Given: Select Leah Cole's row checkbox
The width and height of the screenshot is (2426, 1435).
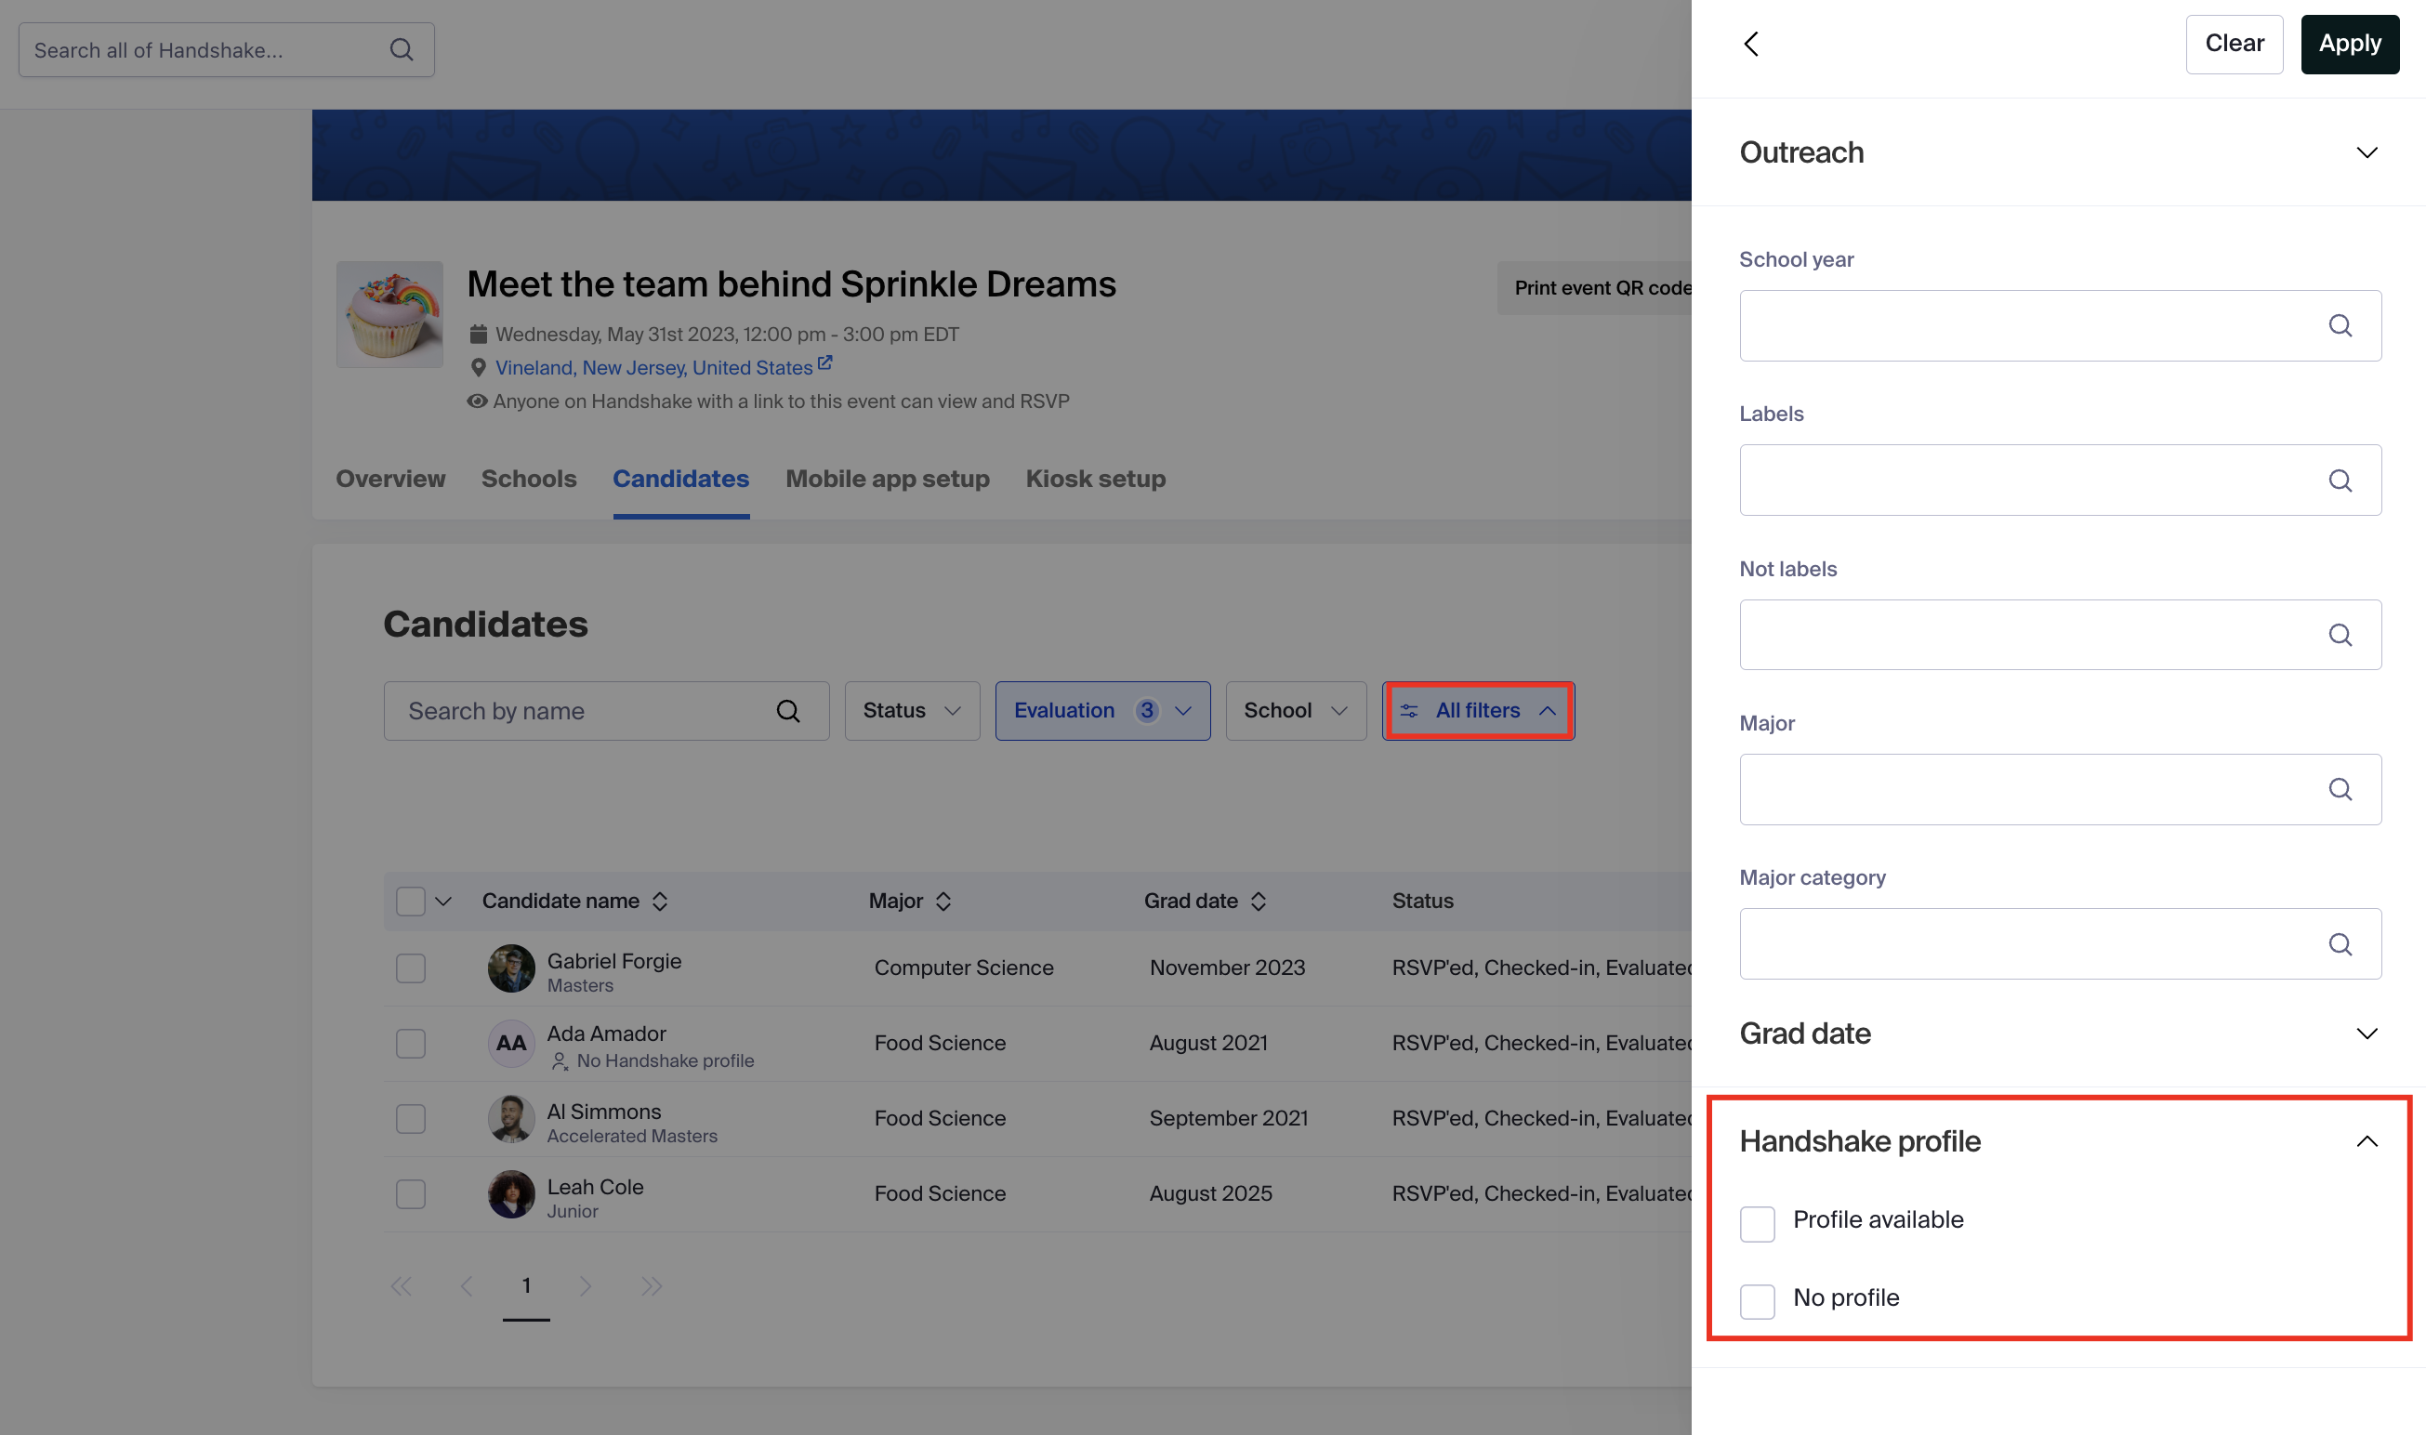Looking at the screenshot, I should coord(411,1194).
